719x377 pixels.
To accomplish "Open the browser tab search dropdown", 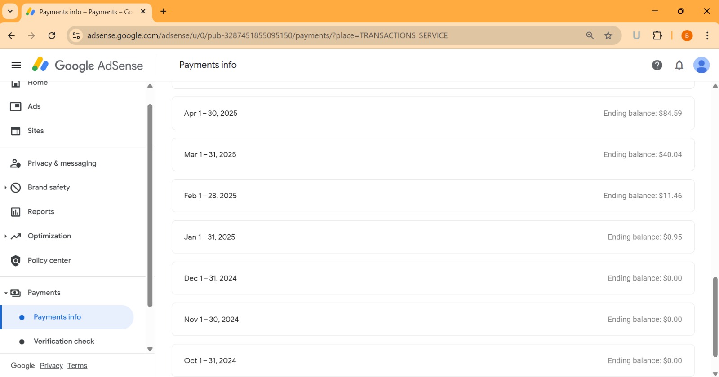I will pos(10,11).
